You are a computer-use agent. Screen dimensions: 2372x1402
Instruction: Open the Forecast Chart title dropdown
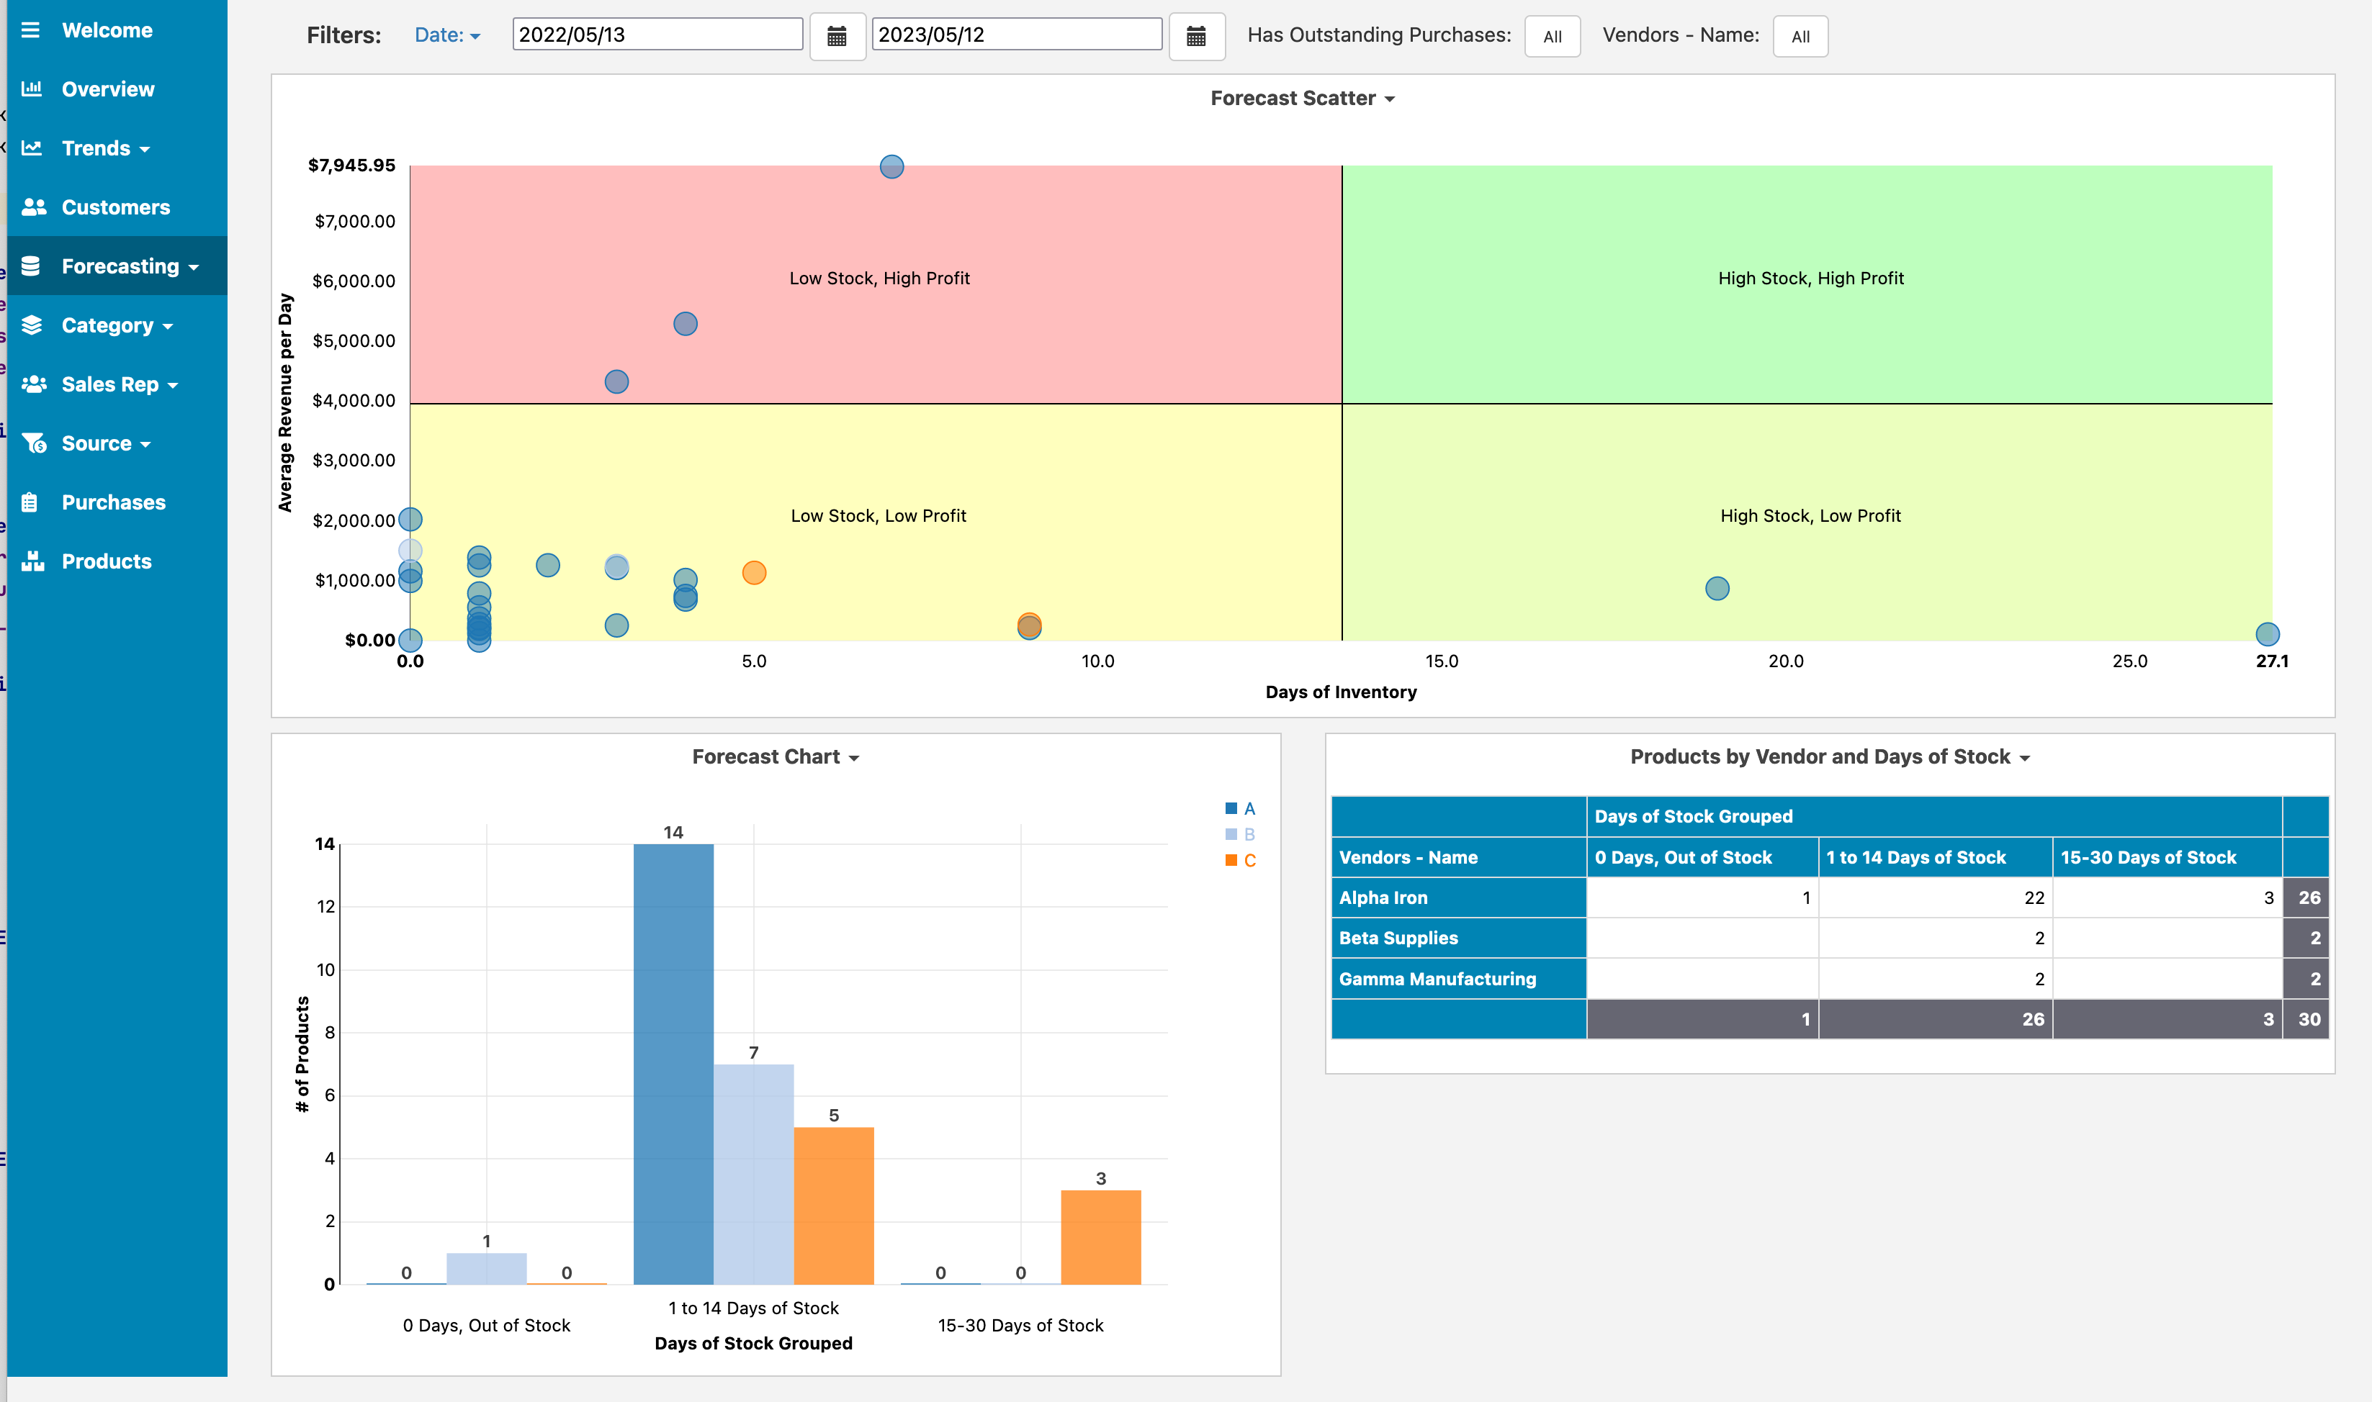[x=775, y=756]
